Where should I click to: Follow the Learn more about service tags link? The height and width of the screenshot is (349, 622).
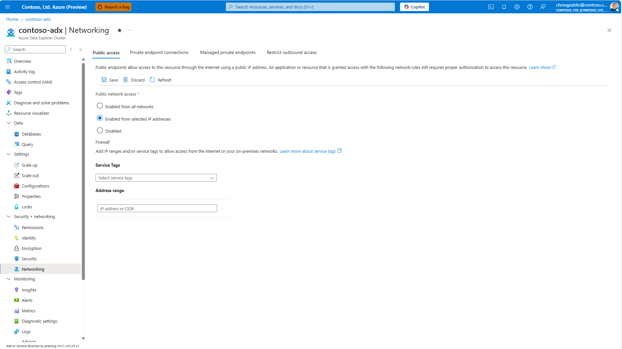tap(307, 151)
